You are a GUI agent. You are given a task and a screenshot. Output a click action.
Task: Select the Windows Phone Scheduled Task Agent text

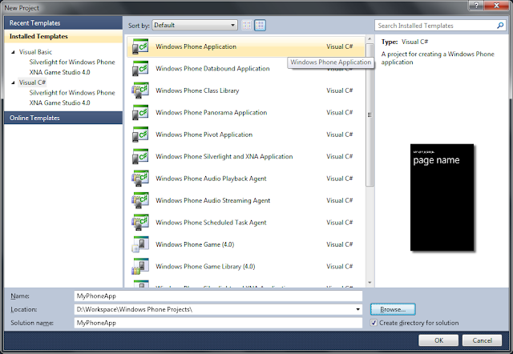click(211, 223)
